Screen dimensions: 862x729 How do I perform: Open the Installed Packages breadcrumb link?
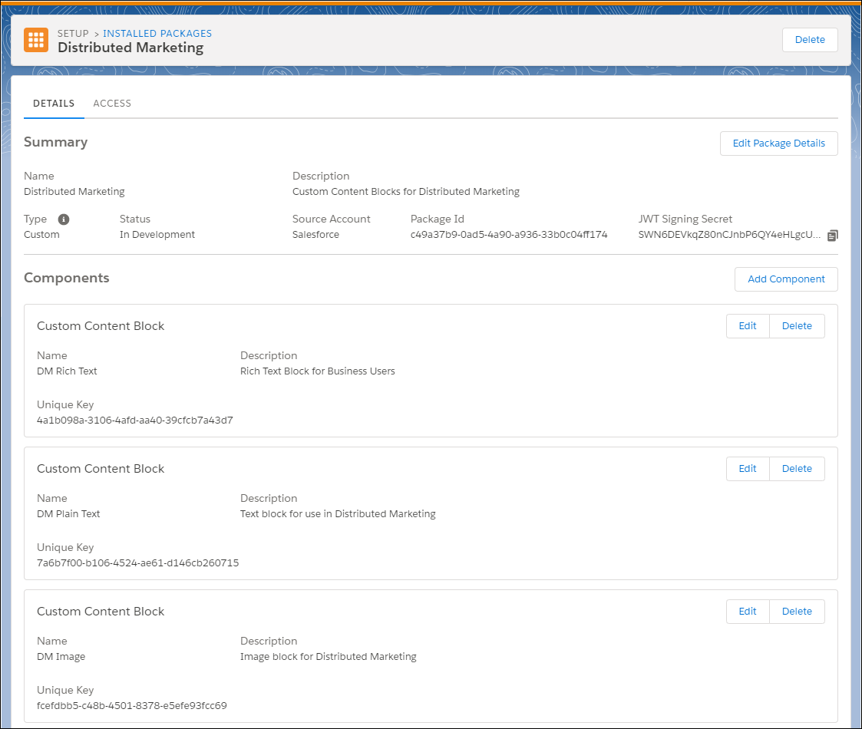click(x=157, y=34)
